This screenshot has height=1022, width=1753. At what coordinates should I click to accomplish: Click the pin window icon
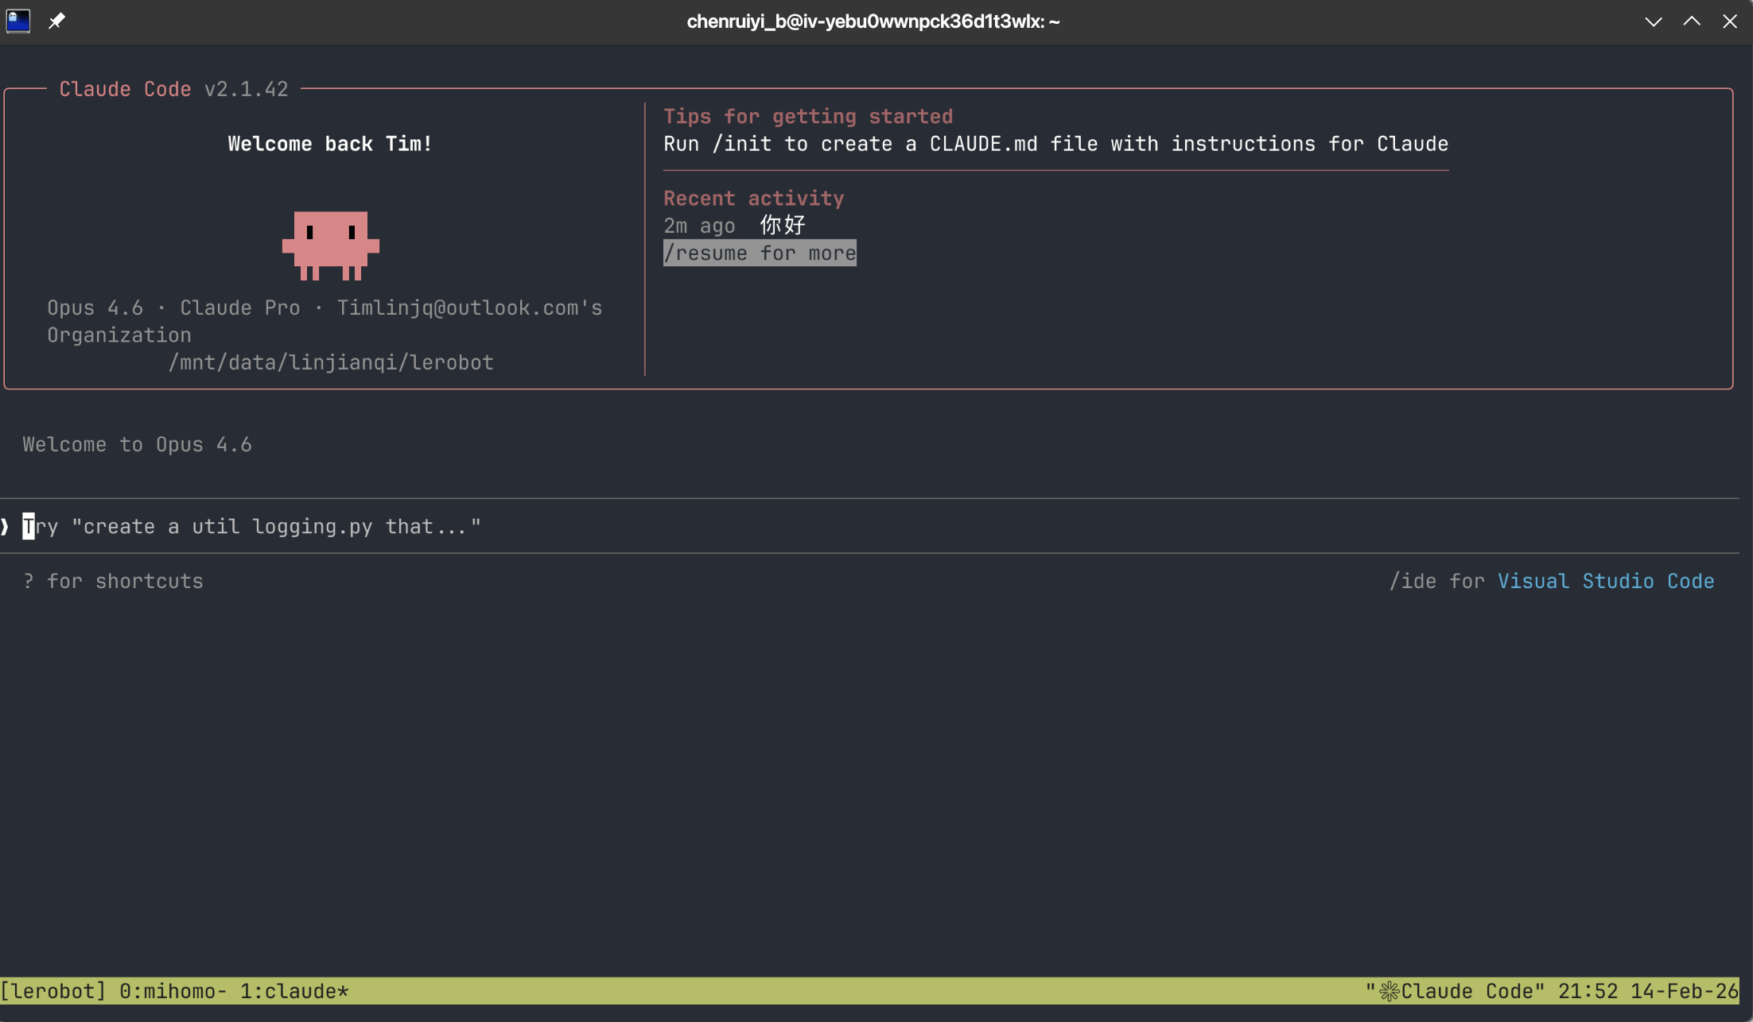point(56,21)
